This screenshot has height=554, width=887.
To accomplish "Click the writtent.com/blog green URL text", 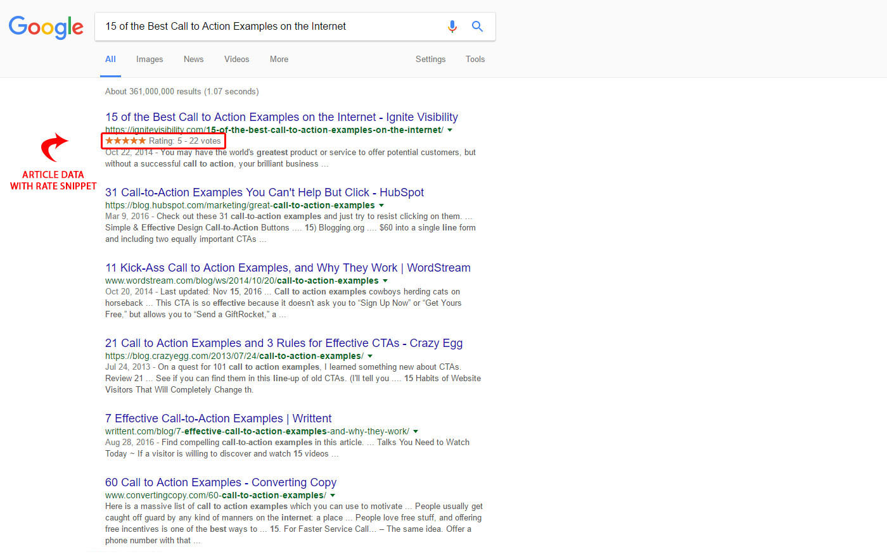I will (x=257, y=431).
